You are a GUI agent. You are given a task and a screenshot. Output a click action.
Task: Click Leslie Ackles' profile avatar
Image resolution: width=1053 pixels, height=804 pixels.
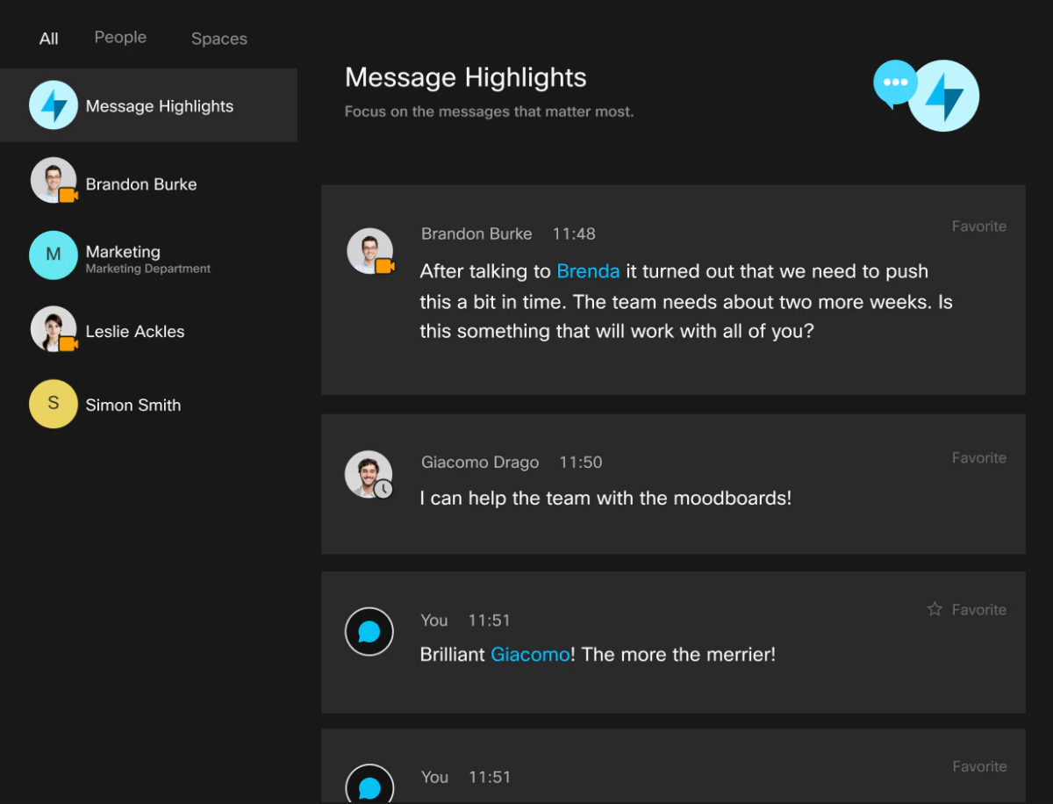(54, 329)
